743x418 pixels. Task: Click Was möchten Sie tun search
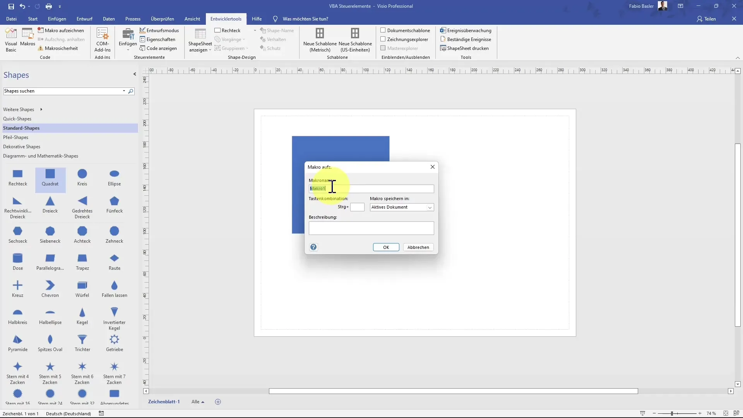[305, 19]
